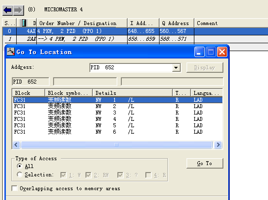Click the Language column header

(x=207, y=93)
